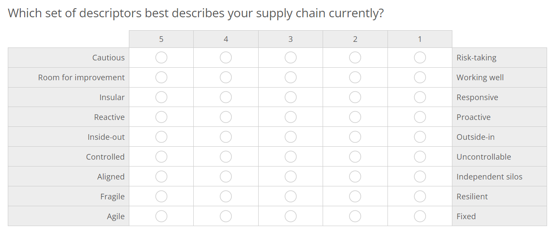Click the column 3 header
554x236 pixels.
(x=291, y=39)
